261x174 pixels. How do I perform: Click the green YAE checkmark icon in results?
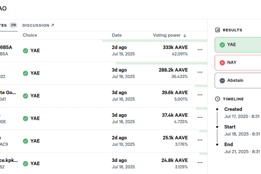point(222,45)
